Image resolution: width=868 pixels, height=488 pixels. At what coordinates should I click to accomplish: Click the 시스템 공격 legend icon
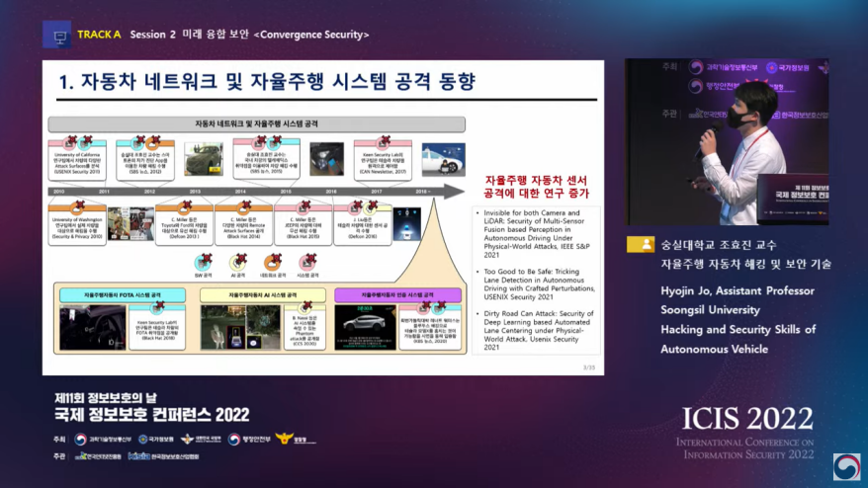click(x=307, y=262)
